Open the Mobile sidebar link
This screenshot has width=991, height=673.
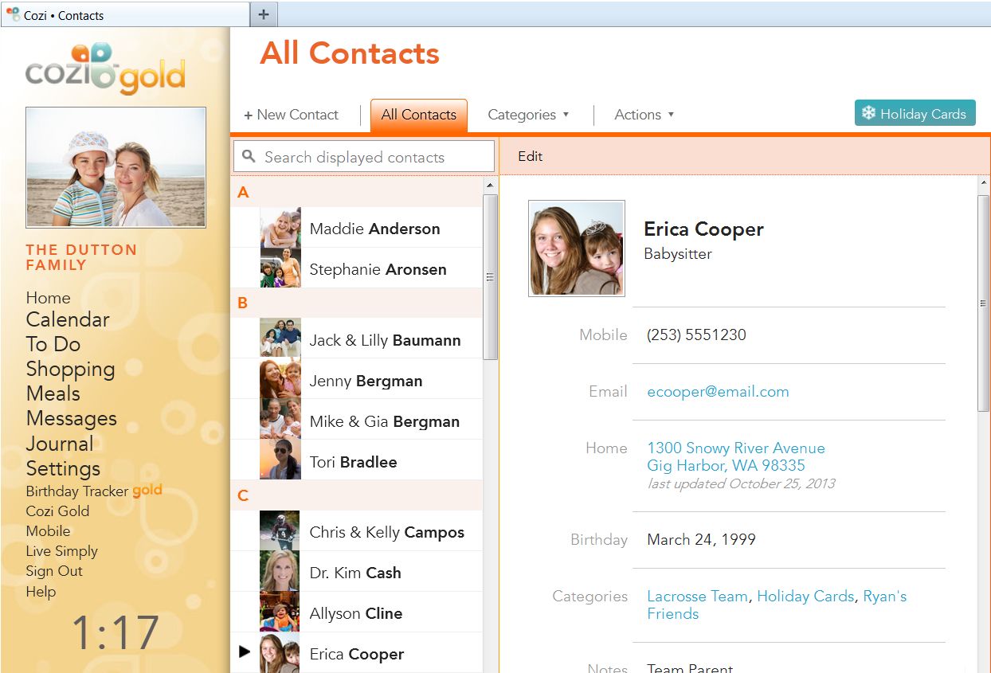coord(48,531)
